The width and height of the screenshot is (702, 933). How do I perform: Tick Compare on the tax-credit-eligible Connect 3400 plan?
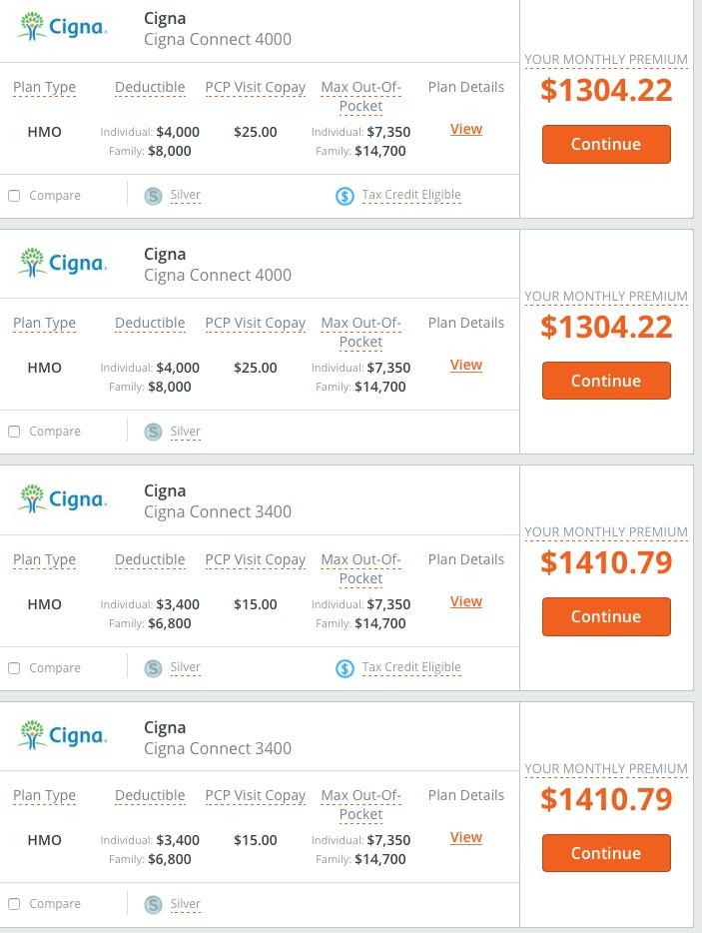click(x=14, y=668)
